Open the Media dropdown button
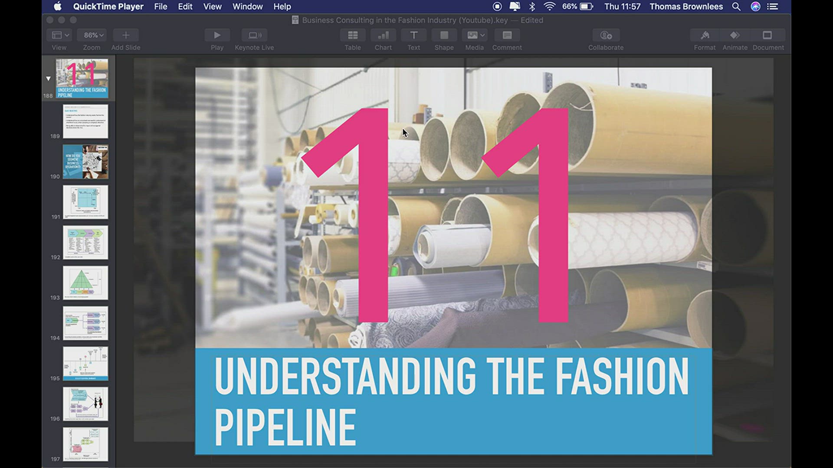Screen dimensions: 833x468 pyautogui.click(x=475, y=36)
